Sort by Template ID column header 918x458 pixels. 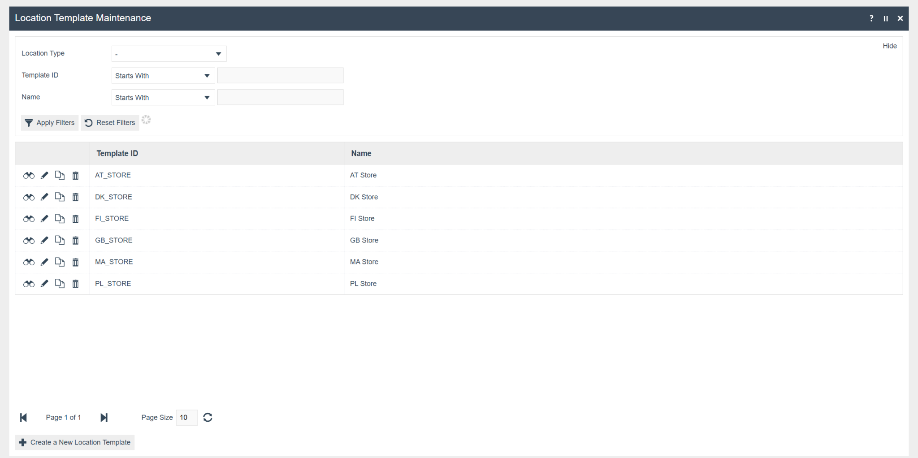pos(117,153)
